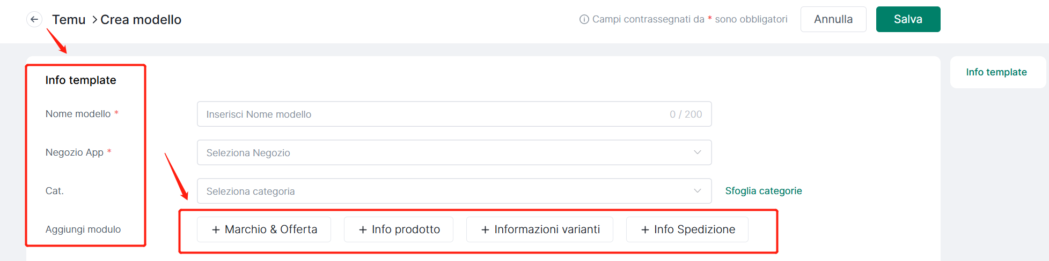The image size is (1049, 261).
Task: Click the plus icon on Informazioni varianti
Action: (x=485, y=229)
